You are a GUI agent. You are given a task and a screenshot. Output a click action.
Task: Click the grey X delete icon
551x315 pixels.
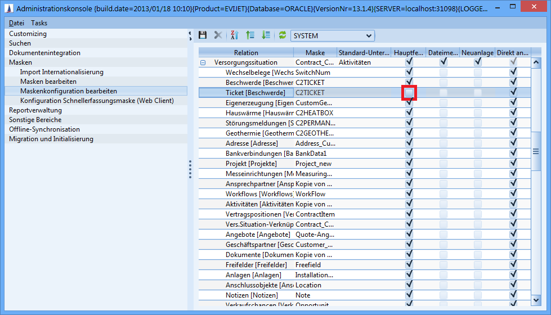218,35
